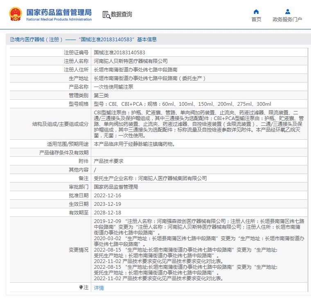311x301 pixels.
Task: Click 注册人名称 label
Action: point(76,61)
